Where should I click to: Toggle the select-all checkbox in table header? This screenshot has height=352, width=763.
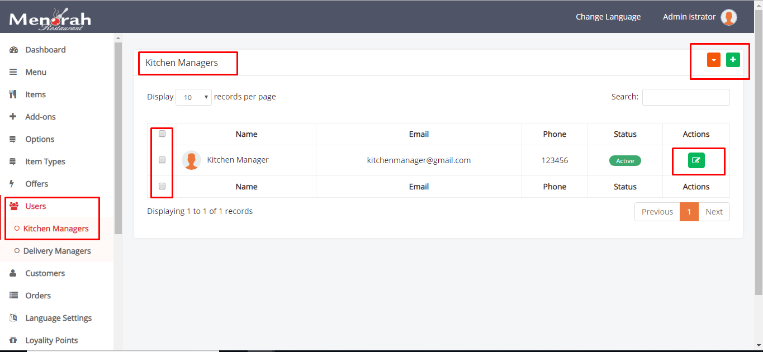[x=162, y=134]
